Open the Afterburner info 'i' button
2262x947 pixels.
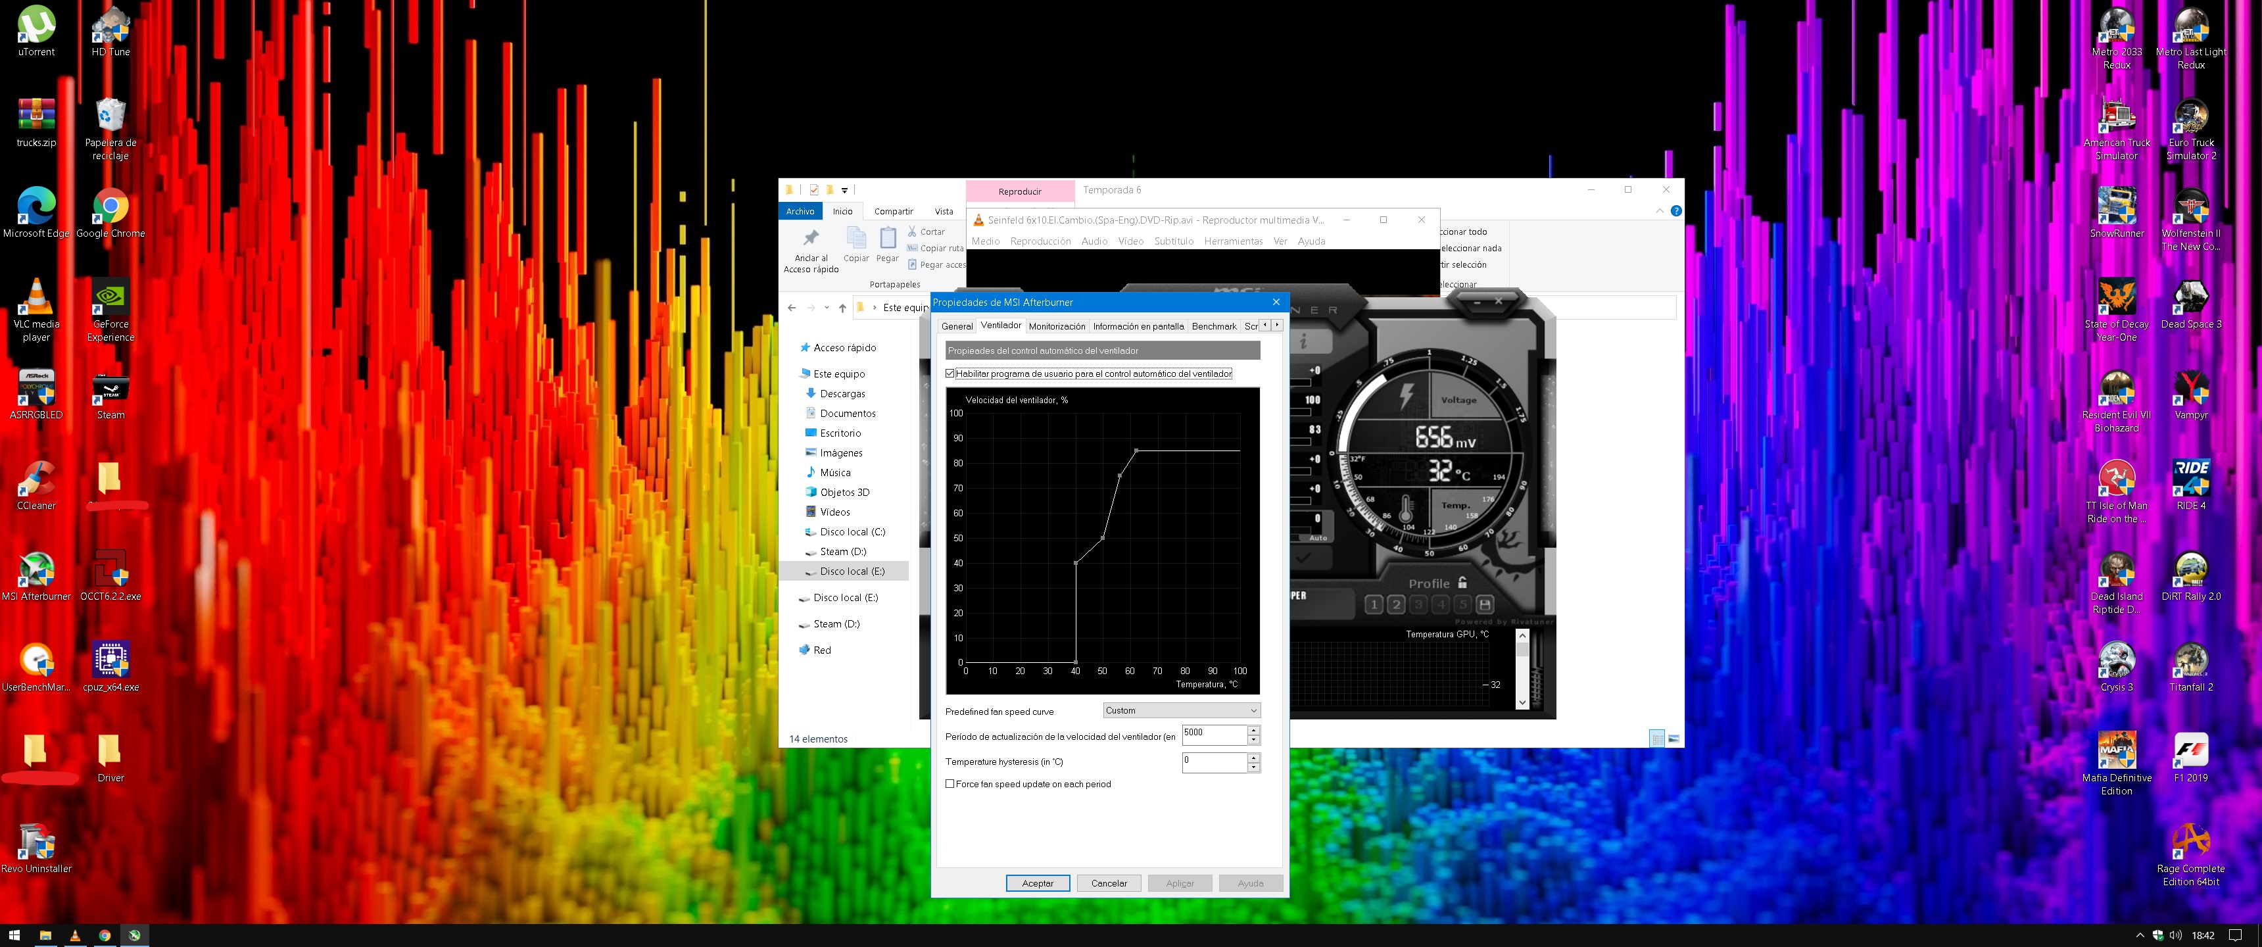pos(1303,342)
